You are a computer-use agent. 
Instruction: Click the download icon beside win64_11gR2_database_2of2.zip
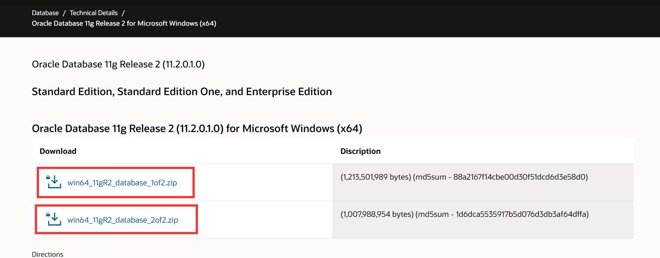(54, 219)
